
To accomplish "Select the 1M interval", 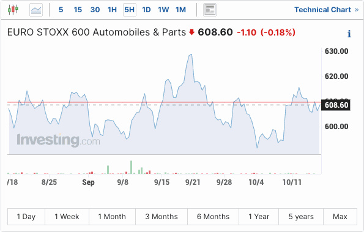I will (x=180, y=10).
